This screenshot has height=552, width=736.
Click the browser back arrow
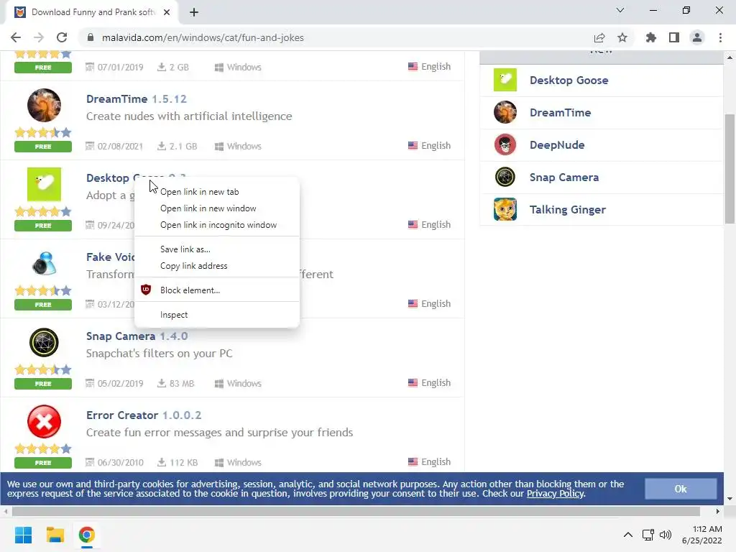coord(16,37)
